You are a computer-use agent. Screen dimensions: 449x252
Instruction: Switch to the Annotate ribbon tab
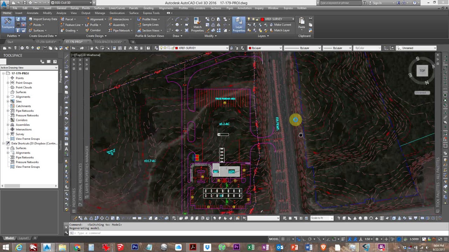[33, 13]
